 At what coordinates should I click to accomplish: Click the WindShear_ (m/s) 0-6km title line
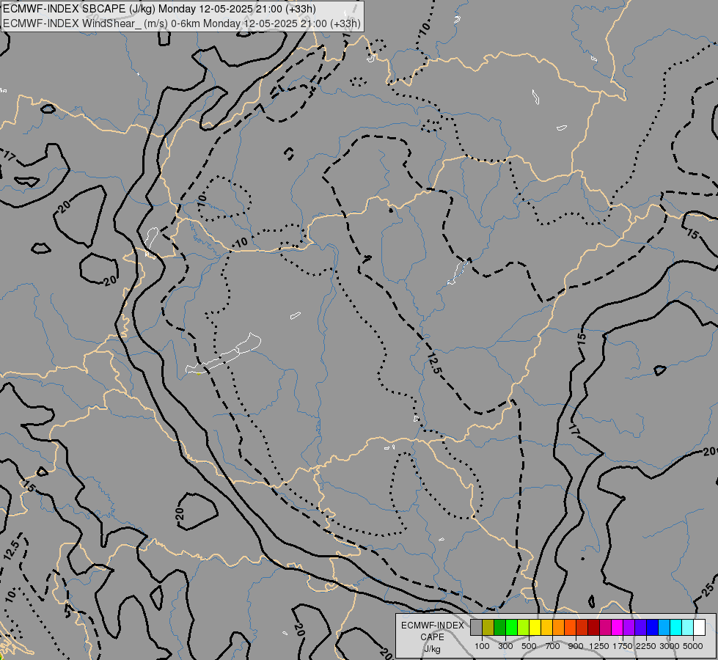point(182,23)
